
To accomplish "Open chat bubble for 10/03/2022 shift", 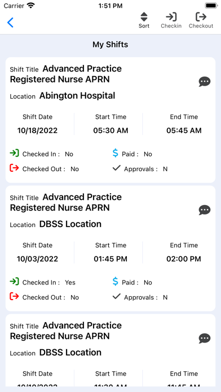I will point(205,210).
